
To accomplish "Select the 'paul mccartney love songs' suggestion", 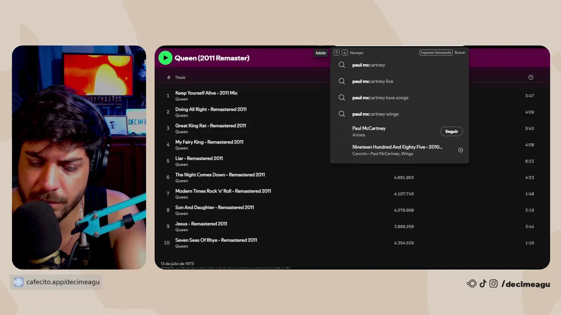I will click(380, 98).
